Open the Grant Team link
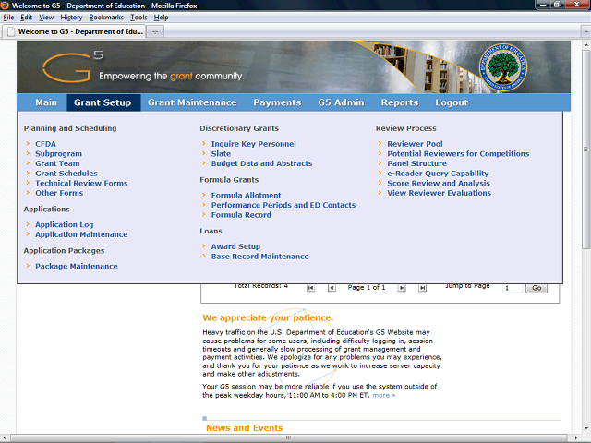The height and width of the screenshot is (443, 591). tap(57, 163)
